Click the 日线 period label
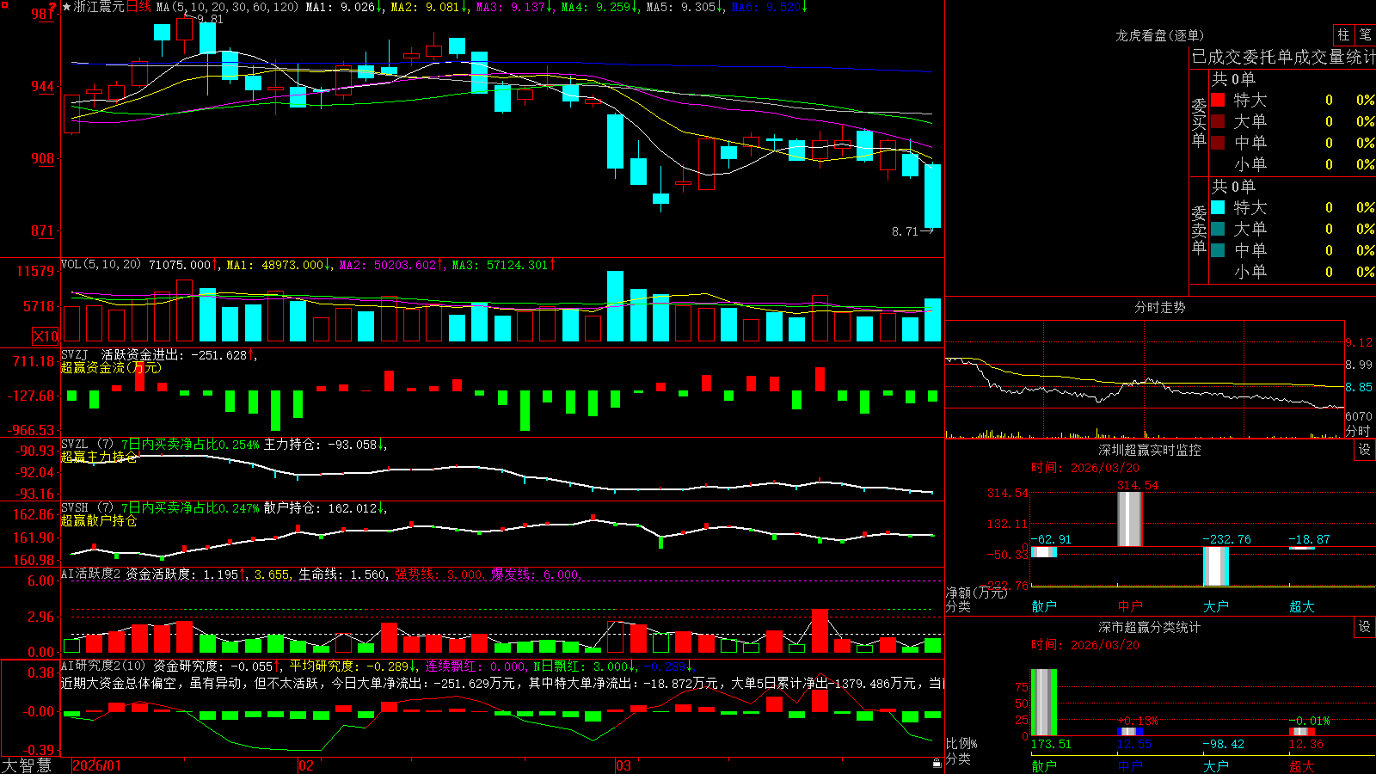Image resolution: width=1376 pixels, height=774 pixels. click(138, 7)
